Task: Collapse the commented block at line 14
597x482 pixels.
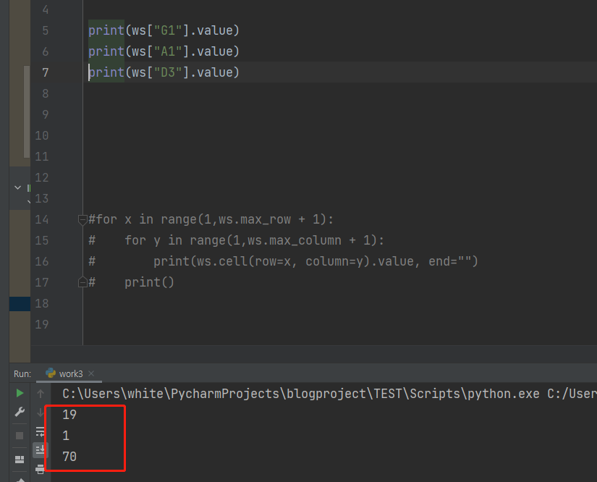Action: (x=82, y=220)
